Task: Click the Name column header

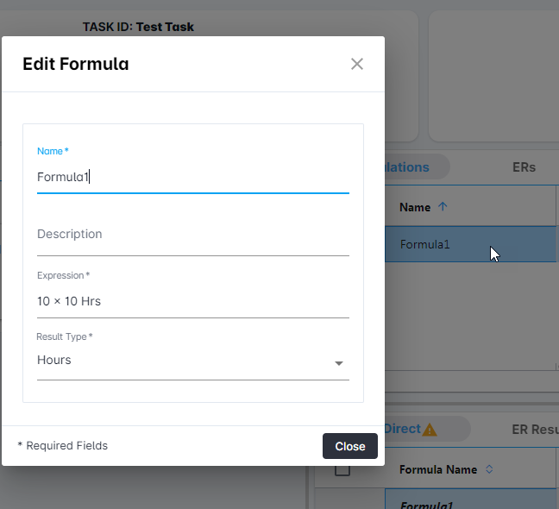Action: point(415,207)
